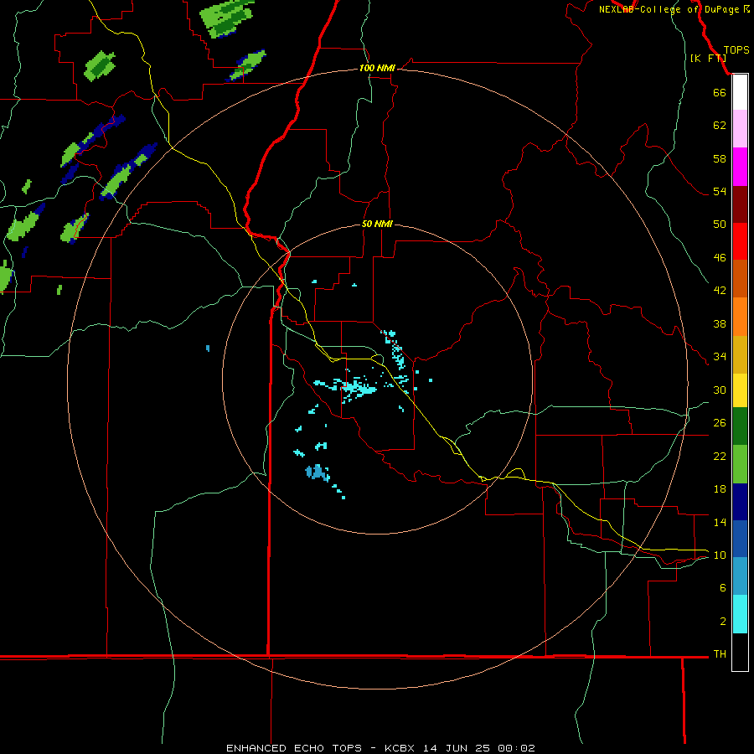Screen dimensions: 754x754
Task: Select the bright red legend swatch
Action: tap(740, 241)
